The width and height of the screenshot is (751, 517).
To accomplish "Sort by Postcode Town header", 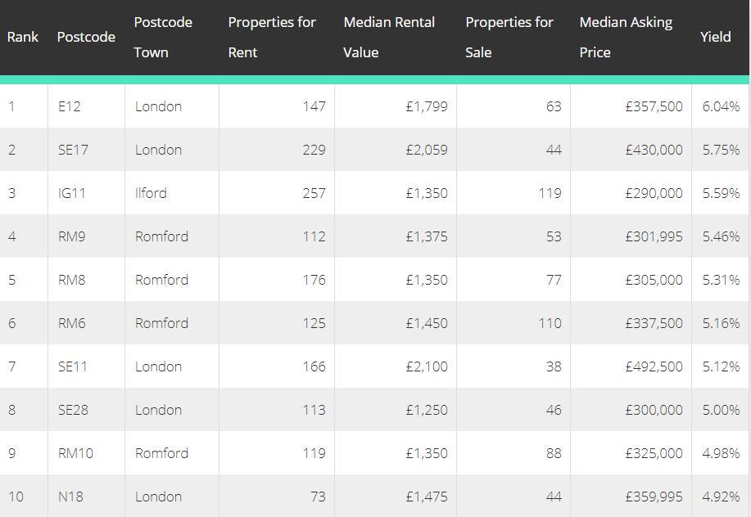I will pos(163,37).
